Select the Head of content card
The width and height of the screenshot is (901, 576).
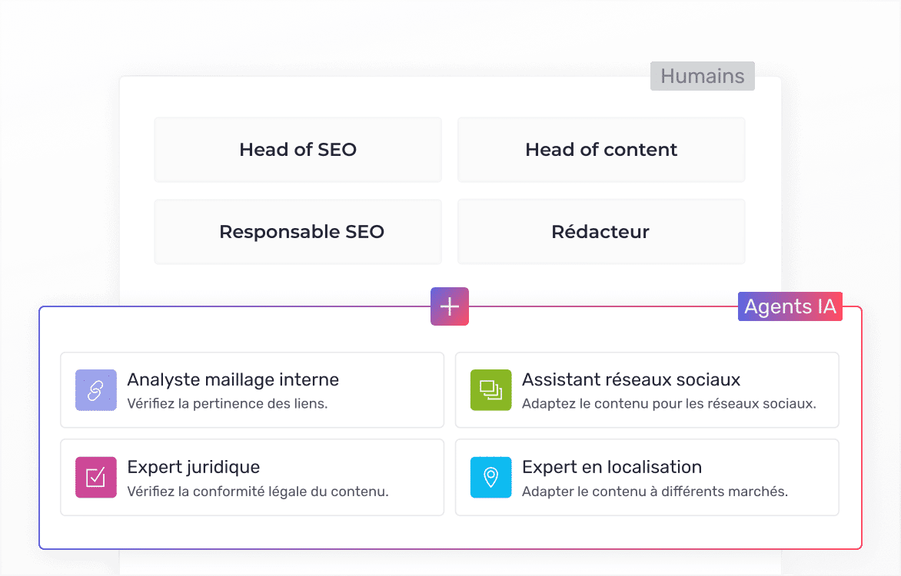click(x=601, y=150)
